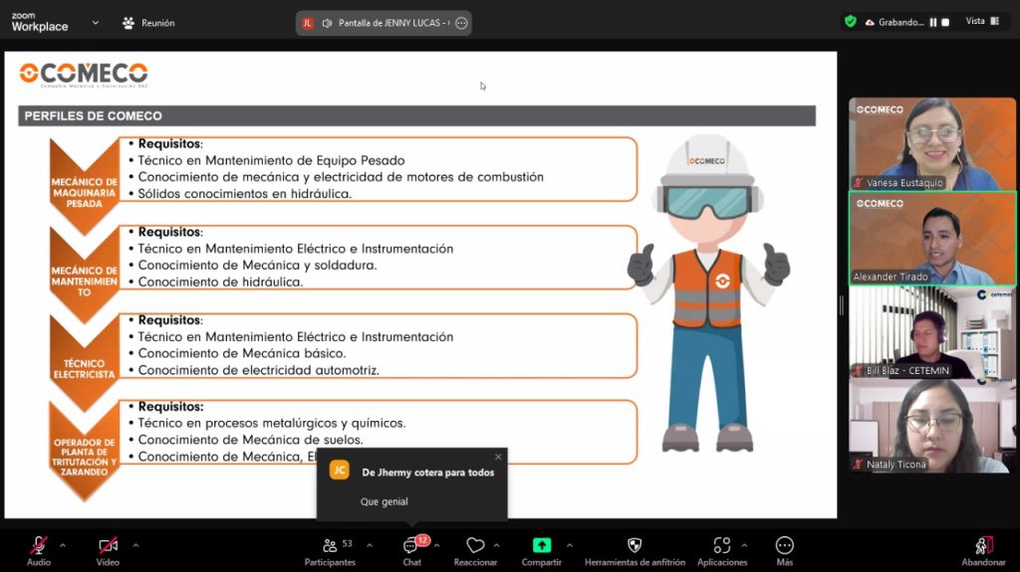Screen dimensions: 1020x572
Task: Expand video options arrow beside Video
Action: click(x=135, y=545)
